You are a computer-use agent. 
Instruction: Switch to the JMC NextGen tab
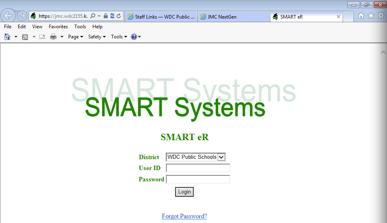coord(234,17)
